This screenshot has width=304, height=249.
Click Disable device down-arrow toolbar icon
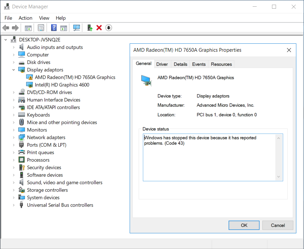pyautogui.click(x=109, y=28)
